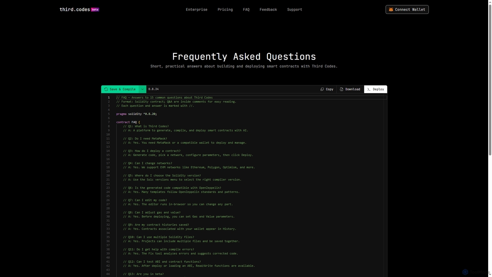Viewport: 492px width, 277px height.
Task: Click comment 'Q1: What is Third Codes?'
Action: click(146, 126)
